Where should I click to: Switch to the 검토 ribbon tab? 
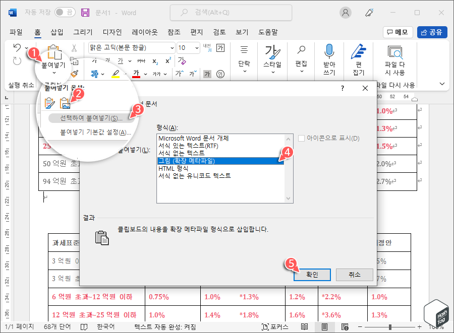pos(218,32)
